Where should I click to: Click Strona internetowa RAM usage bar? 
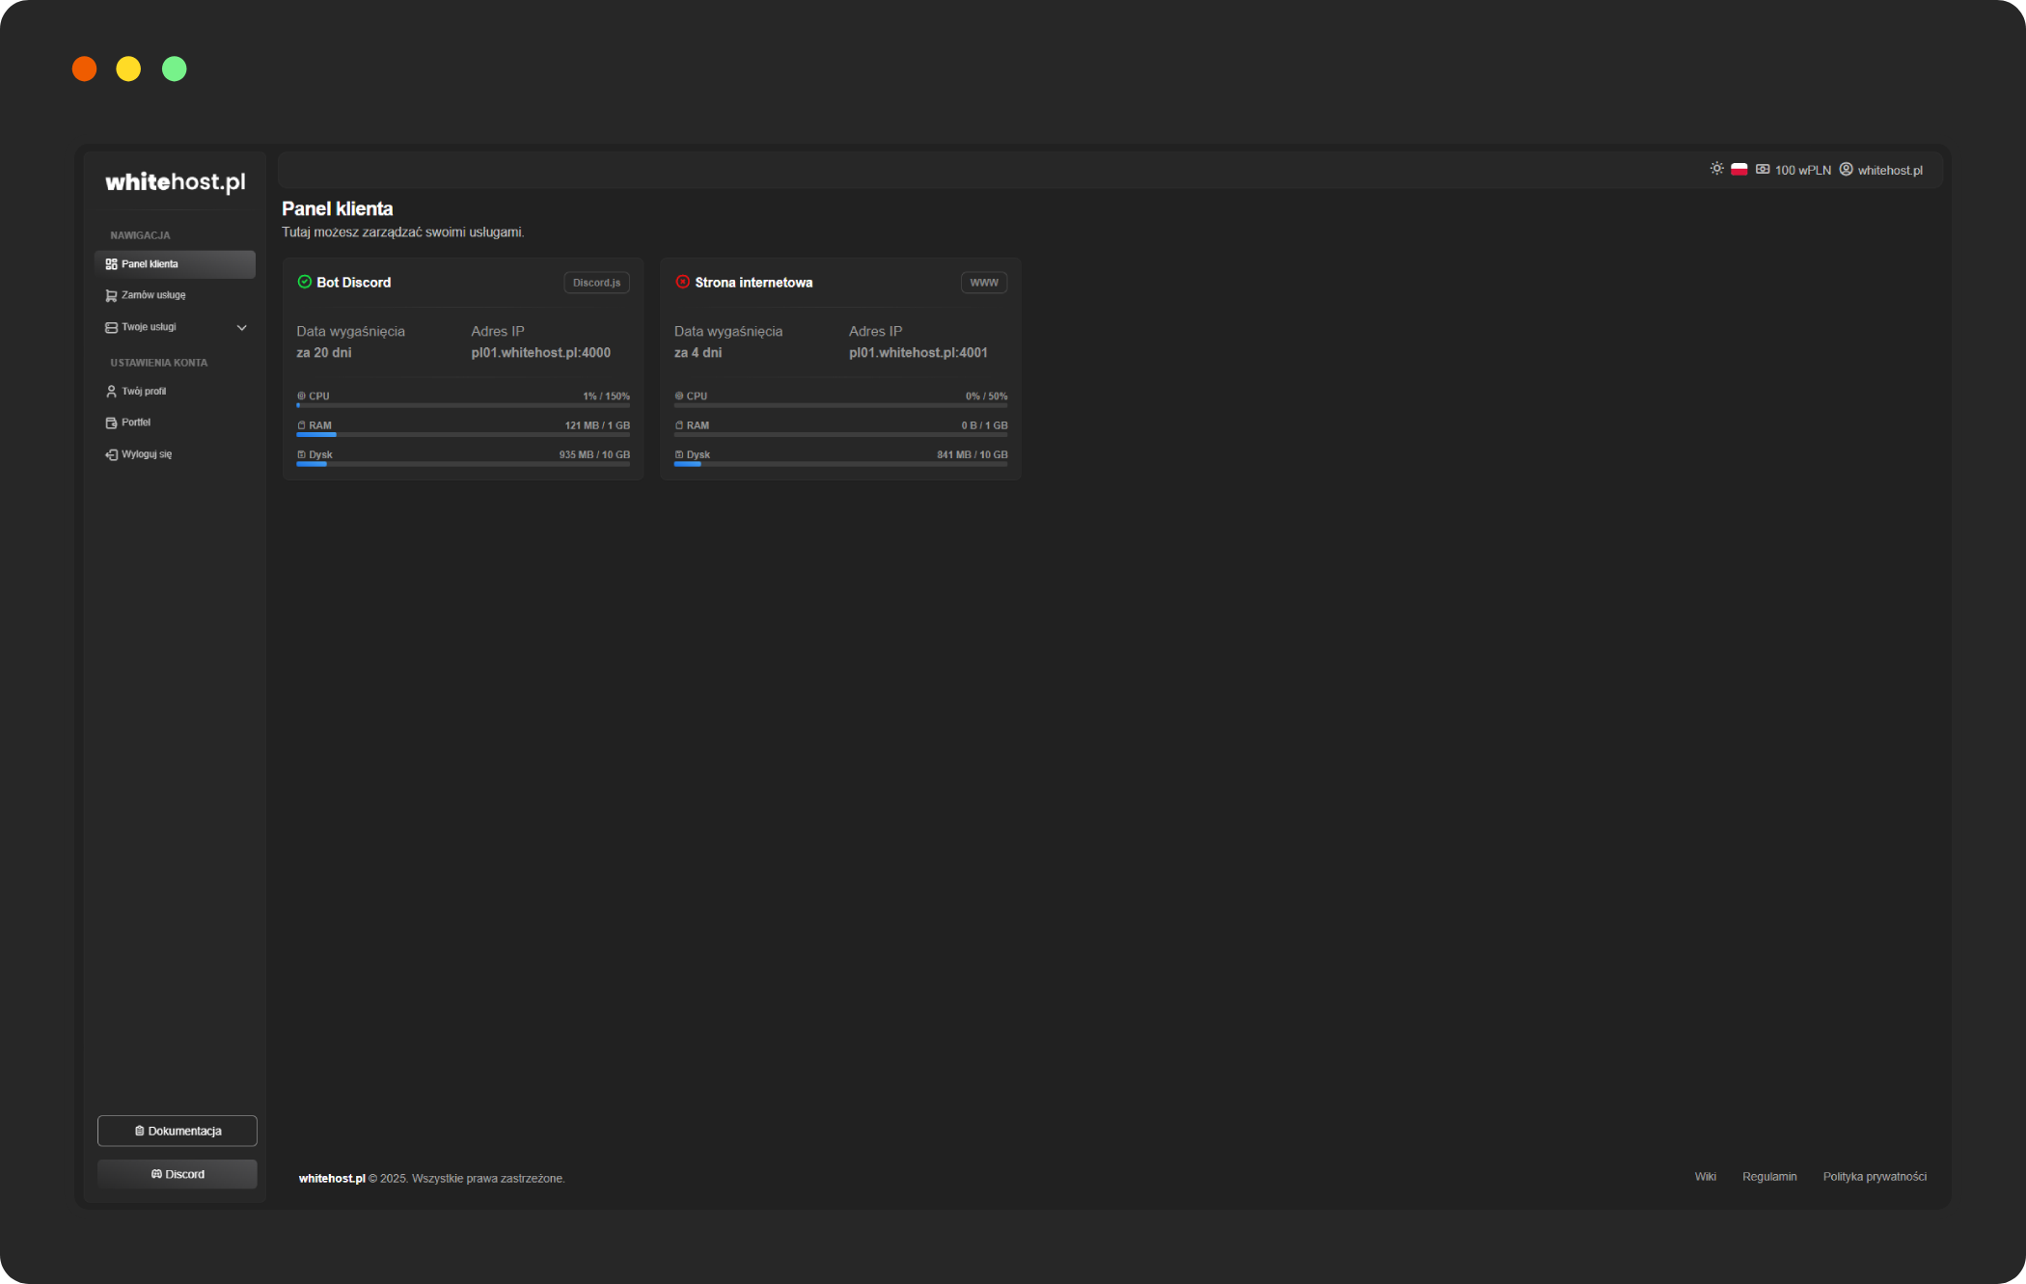click(x=841, y=435)
